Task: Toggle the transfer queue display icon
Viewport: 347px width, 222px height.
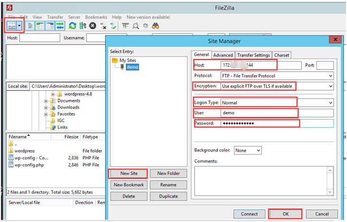Action: click(x=61, y=26)
